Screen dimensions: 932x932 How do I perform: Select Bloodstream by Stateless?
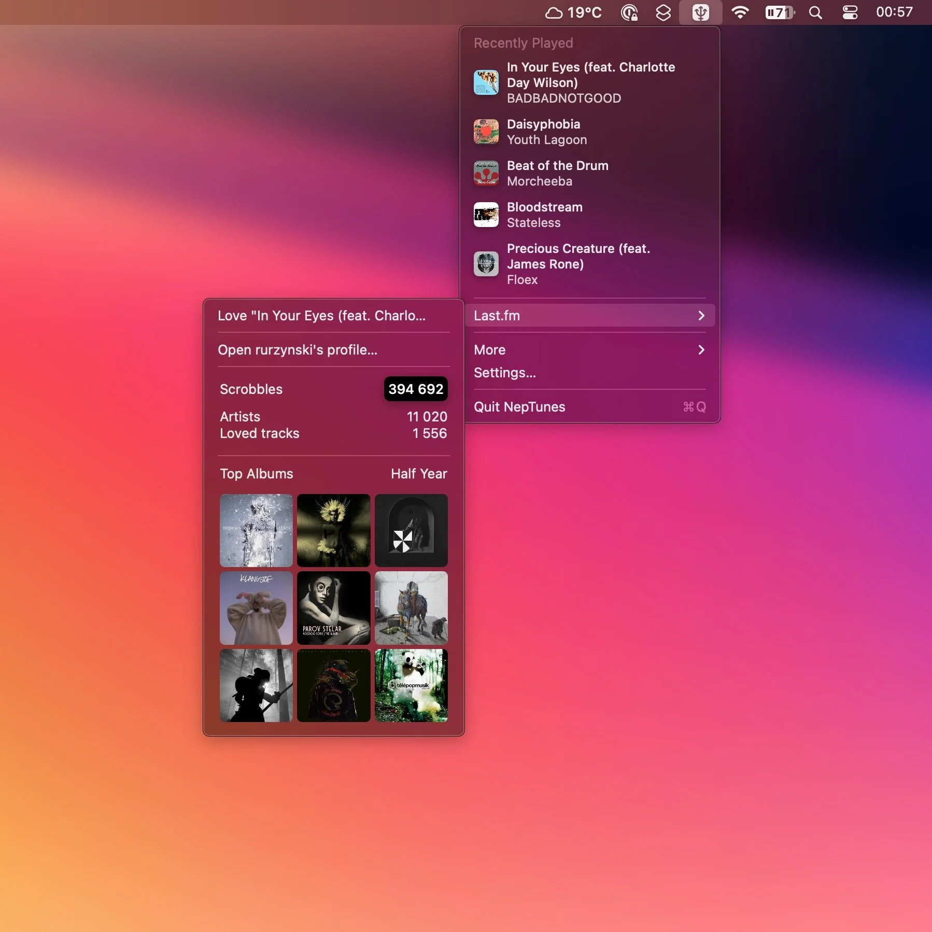590,215
